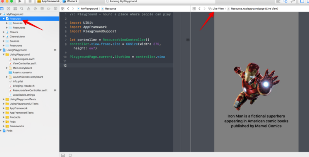Go forward in the Live View jump bar
309x157 pixels.
pyautogui.click(x=205, y=8)
